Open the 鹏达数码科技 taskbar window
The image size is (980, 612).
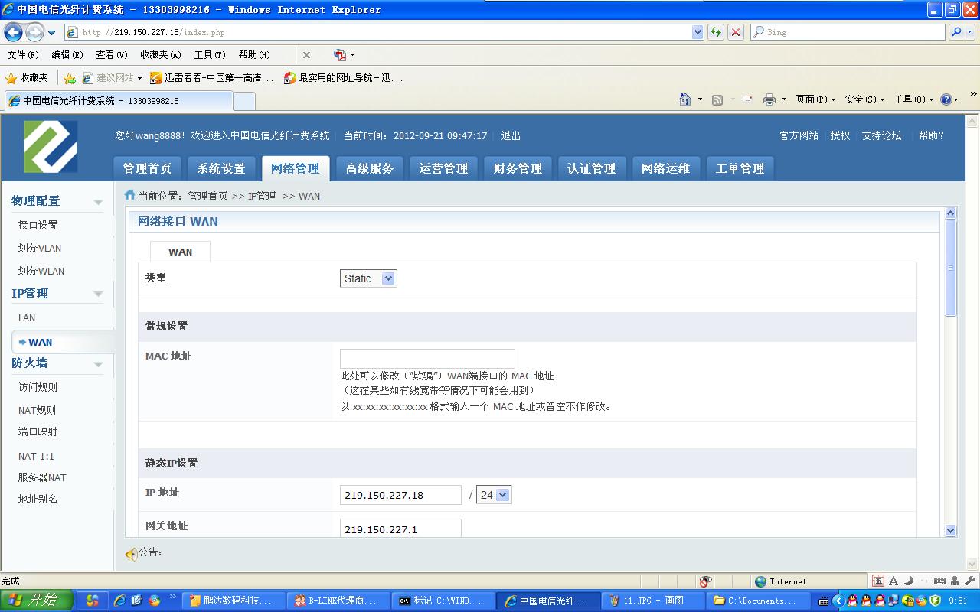click(234, 601)
